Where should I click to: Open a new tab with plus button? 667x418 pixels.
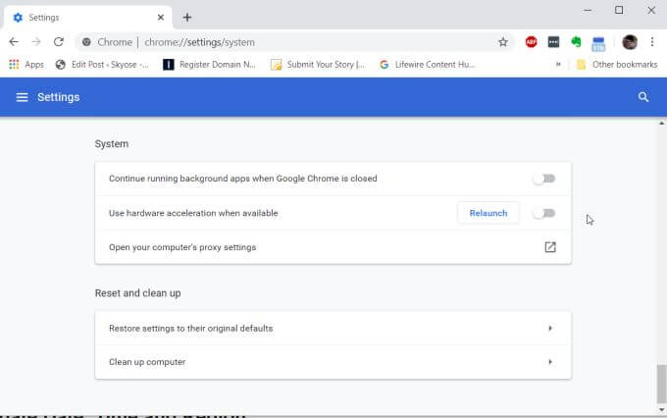pyautogui.click(x=187, y=17)
